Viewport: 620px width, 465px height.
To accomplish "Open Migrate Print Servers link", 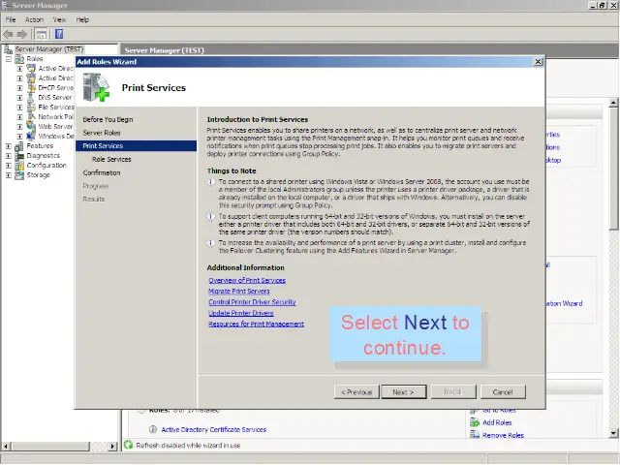I will 239,291.
